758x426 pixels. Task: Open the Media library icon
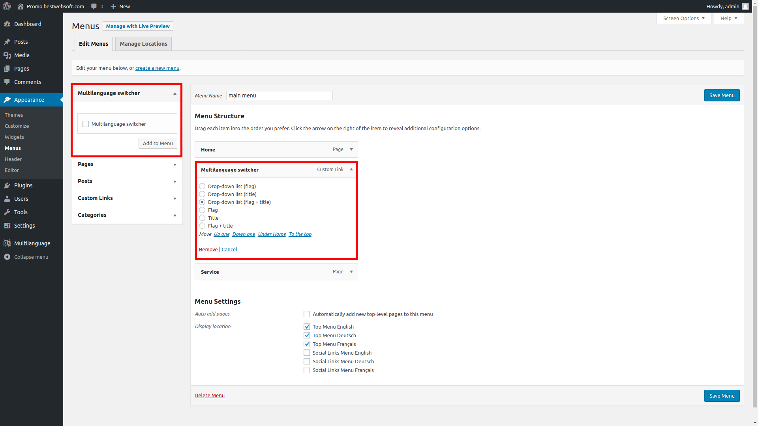coord(7,55)
